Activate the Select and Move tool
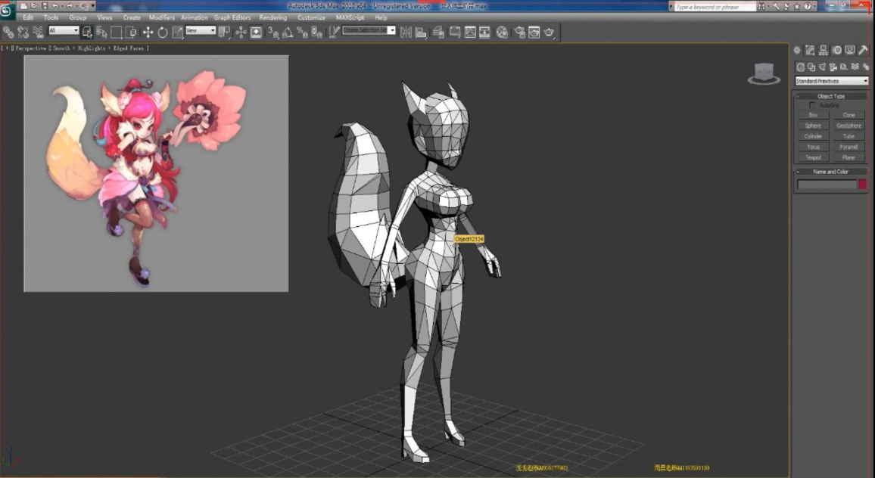 tap(148, 32)
